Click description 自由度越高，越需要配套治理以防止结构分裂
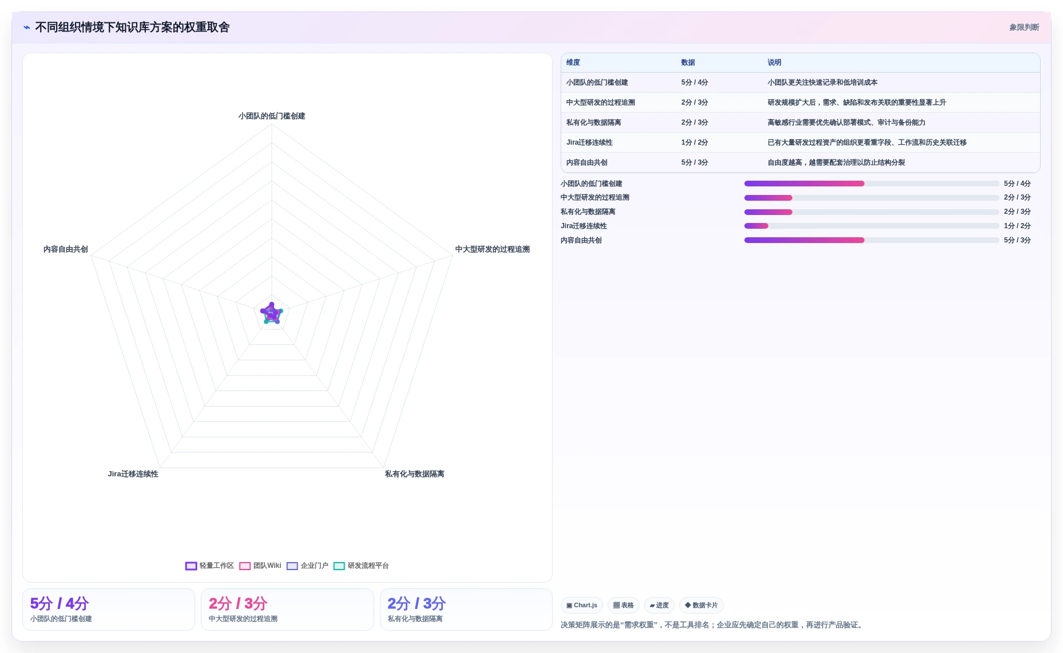The image size is (1063, 653). click(x=836, y=162)
